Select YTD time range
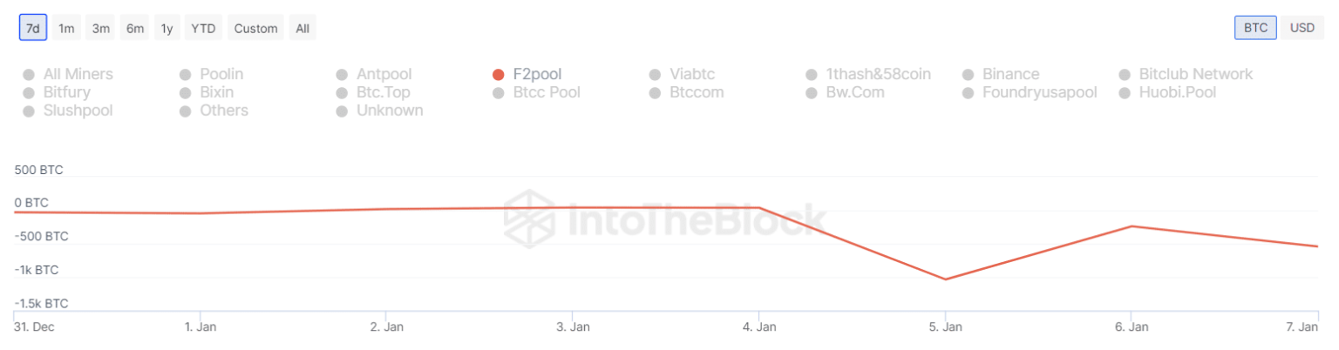Viewport: 1339px width, 350px height. [x=203, y=28]
